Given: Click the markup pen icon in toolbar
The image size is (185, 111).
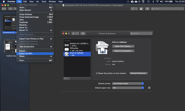Looking at the screenshot, I should point(133,9).
